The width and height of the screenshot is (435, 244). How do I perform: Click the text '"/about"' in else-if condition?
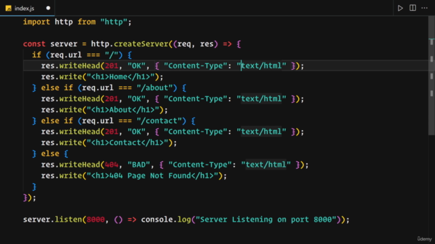pos(154,87)
